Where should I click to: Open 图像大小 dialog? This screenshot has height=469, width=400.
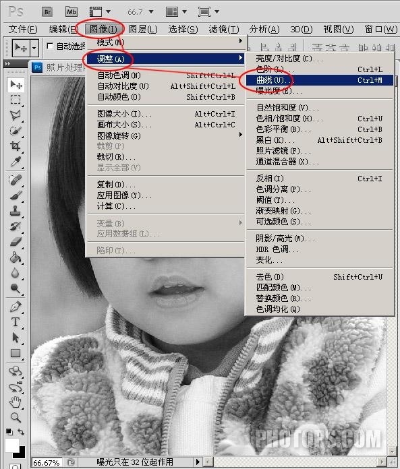pos(167,114)
